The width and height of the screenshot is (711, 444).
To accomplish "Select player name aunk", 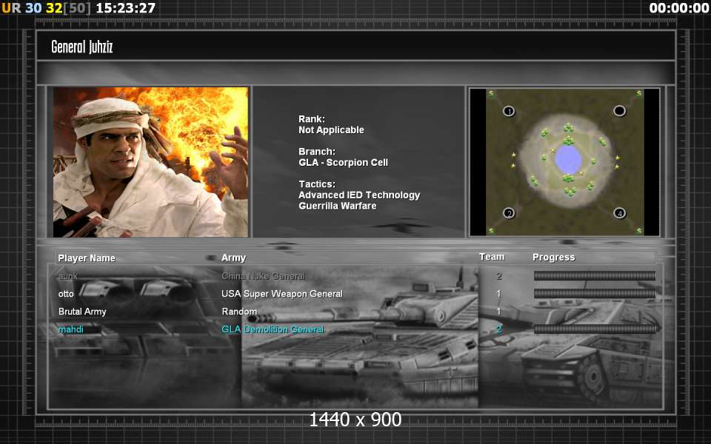I will tap(67, 276).
